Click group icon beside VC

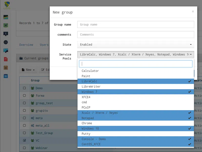pos(33,141)
